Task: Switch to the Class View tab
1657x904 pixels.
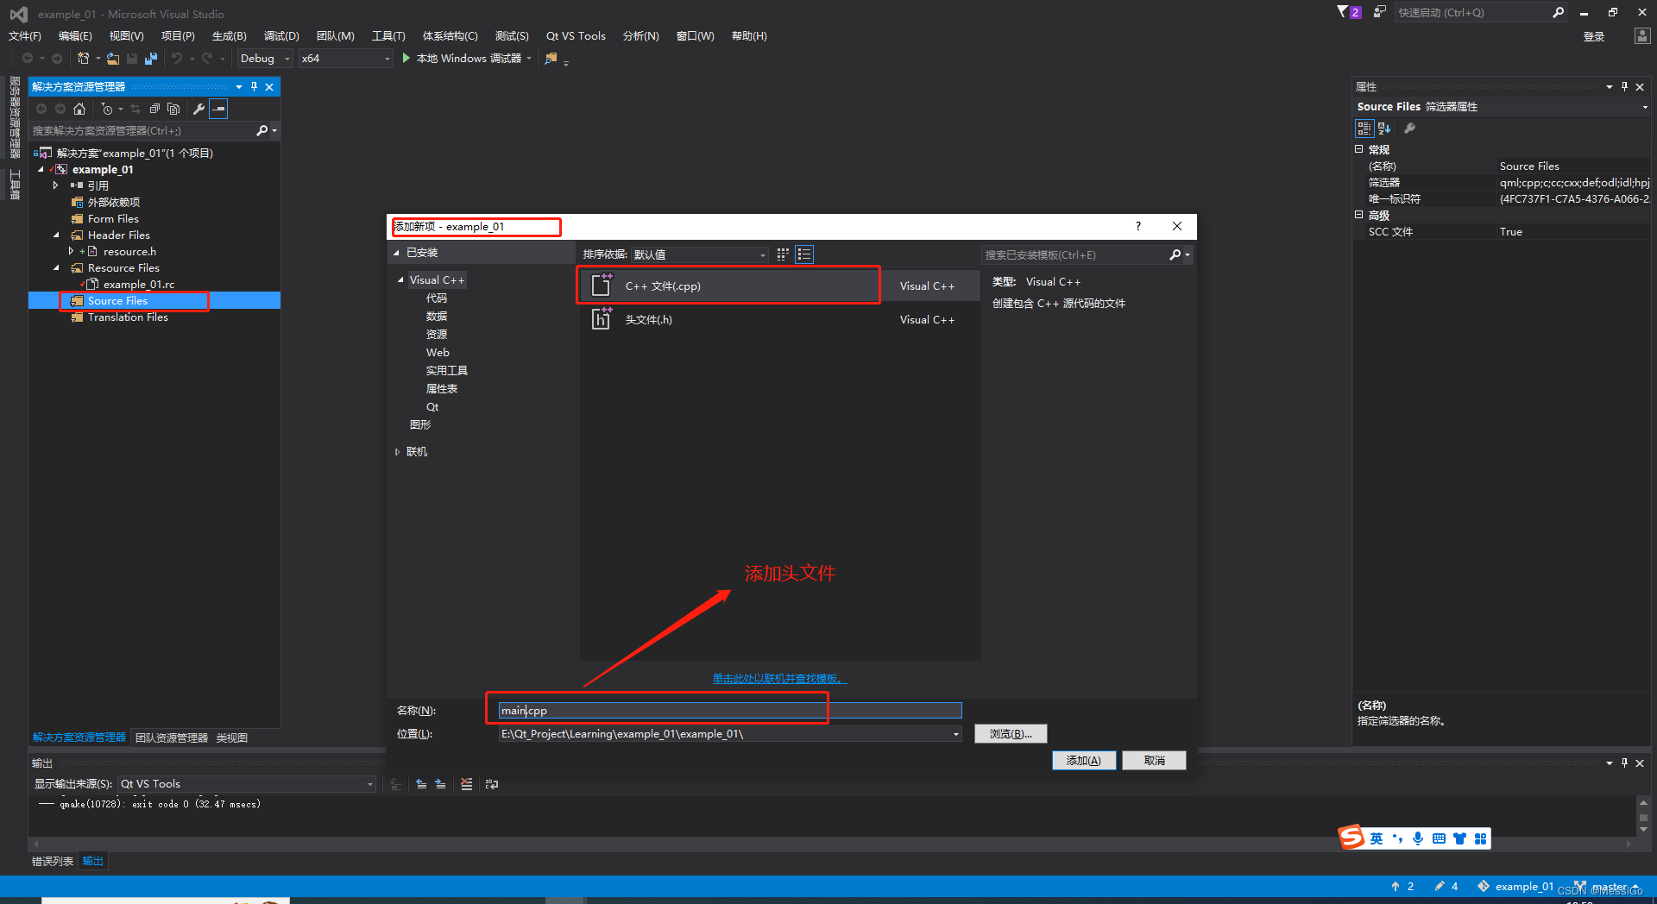Action: point(232,738)
